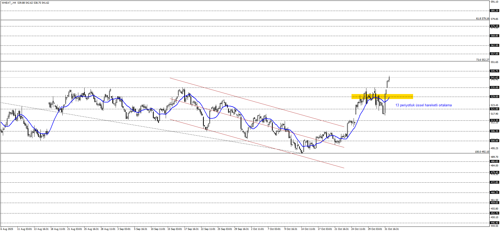
Task: Select the 479.40 price level tag
Action: click(x=494, y=172)
